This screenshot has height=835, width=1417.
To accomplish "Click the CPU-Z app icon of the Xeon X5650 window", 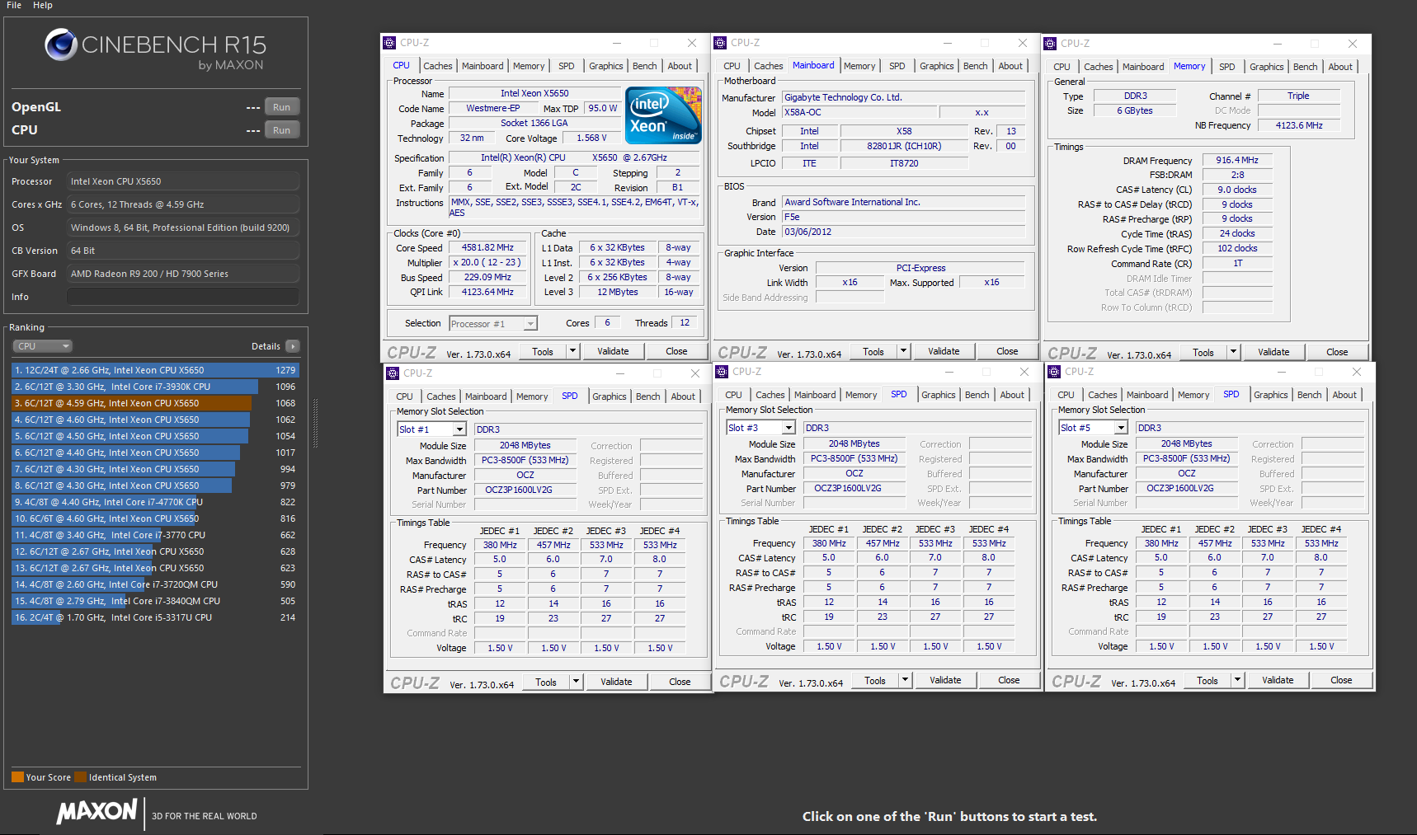I will [389, 43].
